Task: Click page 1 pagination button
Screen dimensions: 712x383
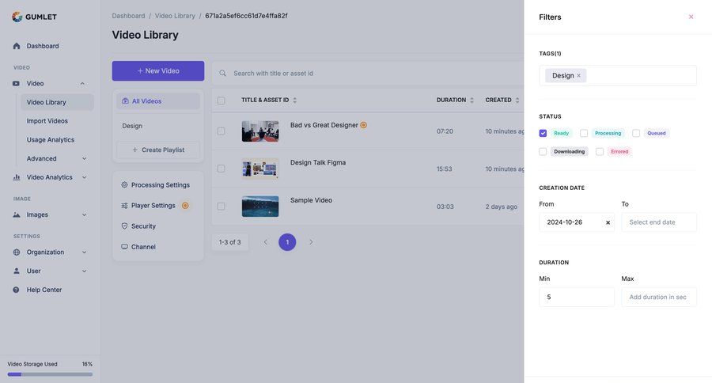Action: 287,242
